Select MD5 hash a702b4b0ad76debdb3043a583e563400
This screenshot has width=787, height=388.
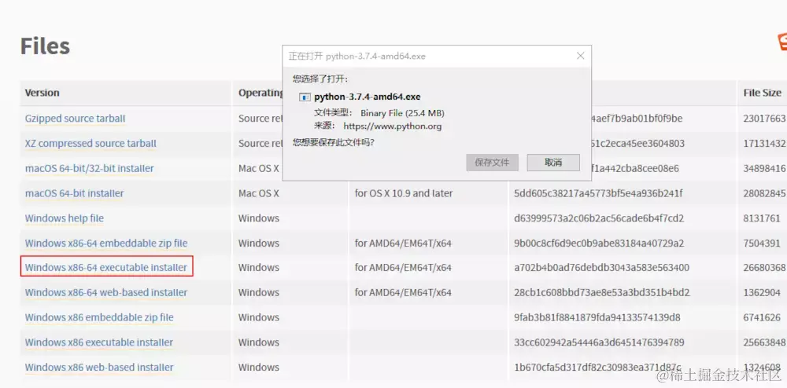602,268
